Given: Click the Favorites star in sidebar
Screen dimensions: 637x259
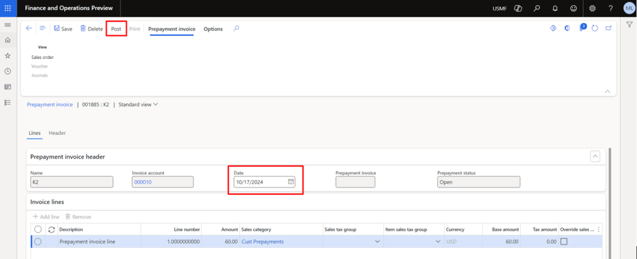Looking at the screenshot, I should pyautogui.click(x=7, y=56).
